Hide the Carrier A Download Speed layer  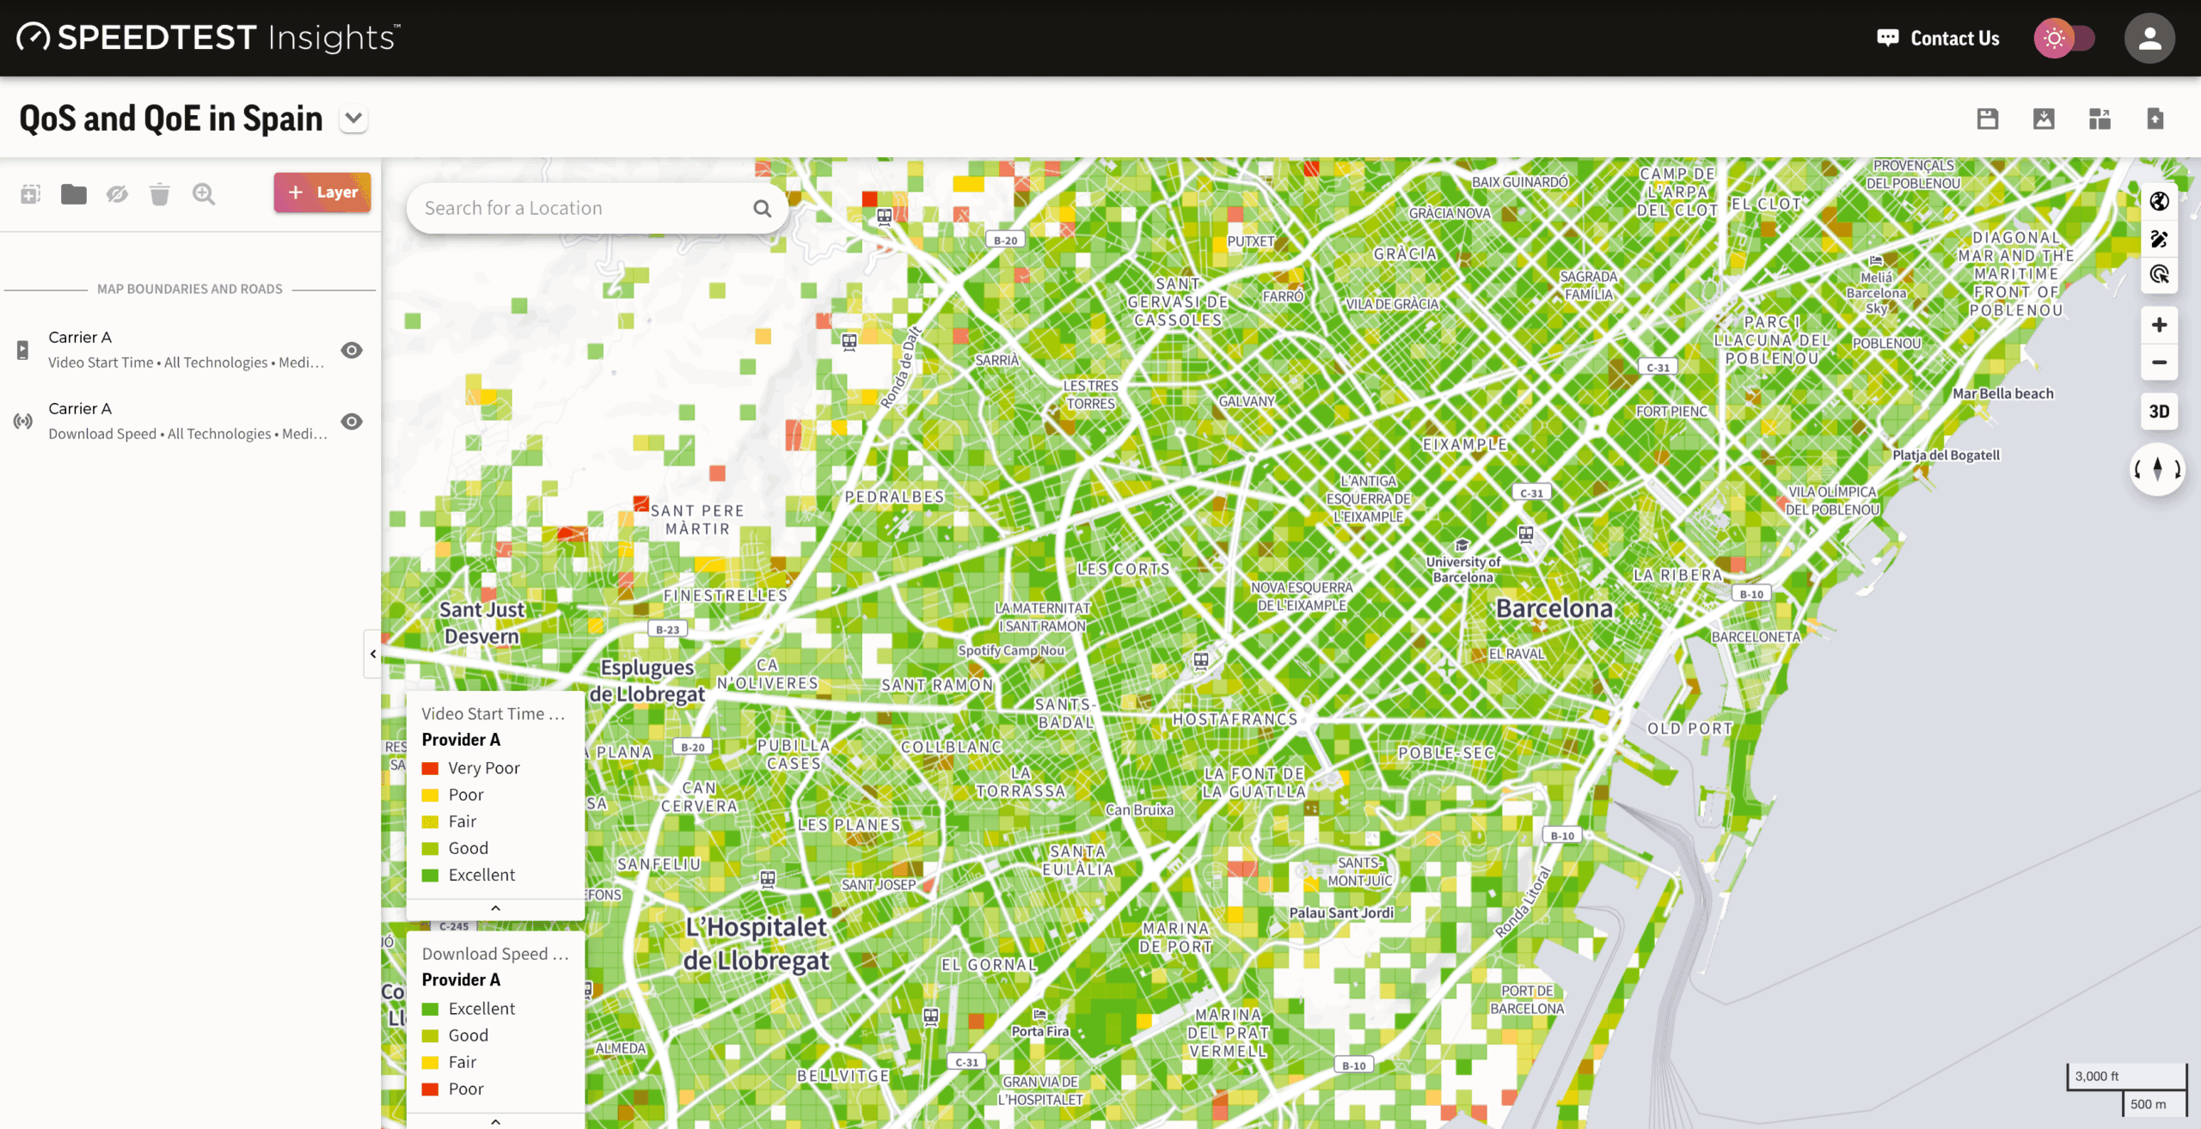[x=352, y=421]
